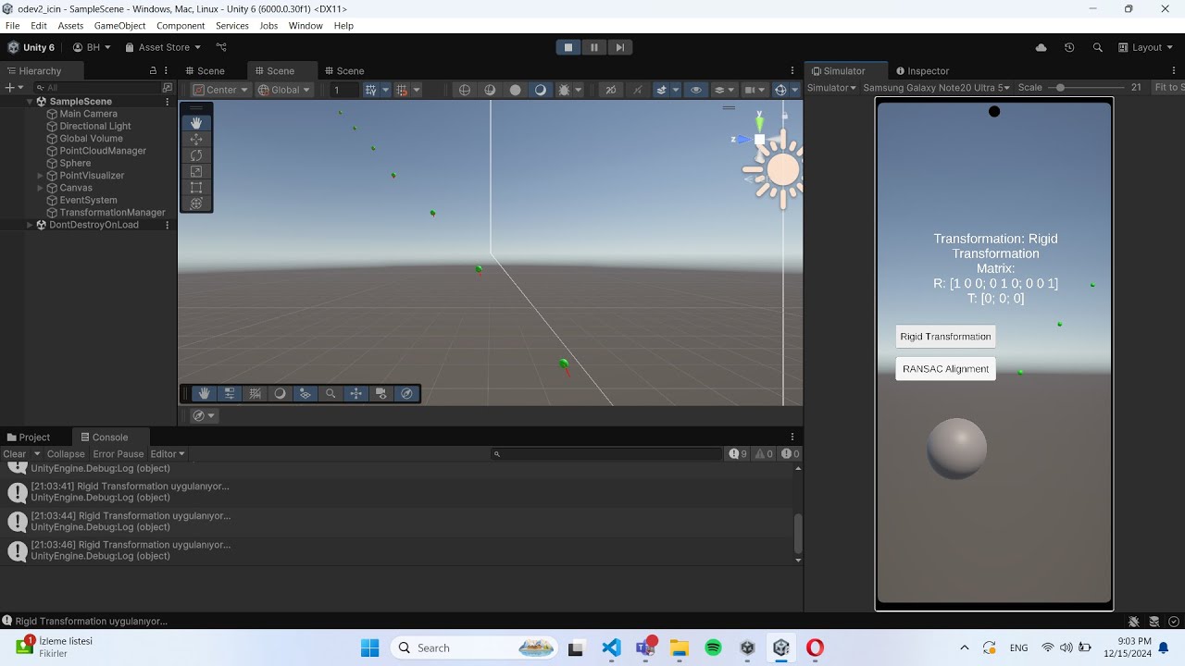The width and height of the screenshot is (1185, 666).
Task: Click the Console search field
Action: [606, 454]
